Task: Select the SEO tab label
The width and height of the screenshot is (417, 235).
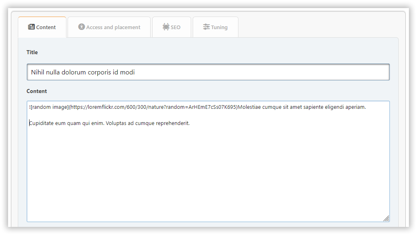Action: pos(175,28)
